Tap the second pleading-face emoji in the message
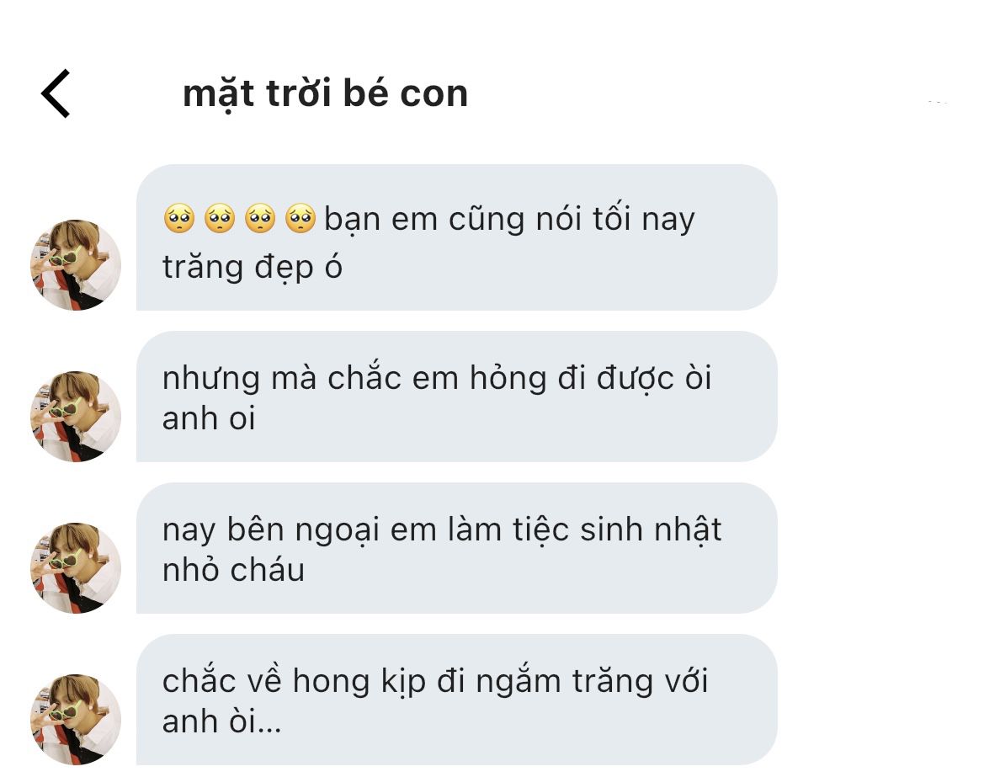This screenshot has height=777, width=984. click(220, 218)
